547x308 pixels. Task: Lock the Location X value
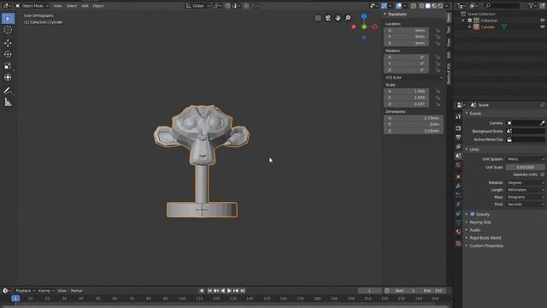[438, 31]
